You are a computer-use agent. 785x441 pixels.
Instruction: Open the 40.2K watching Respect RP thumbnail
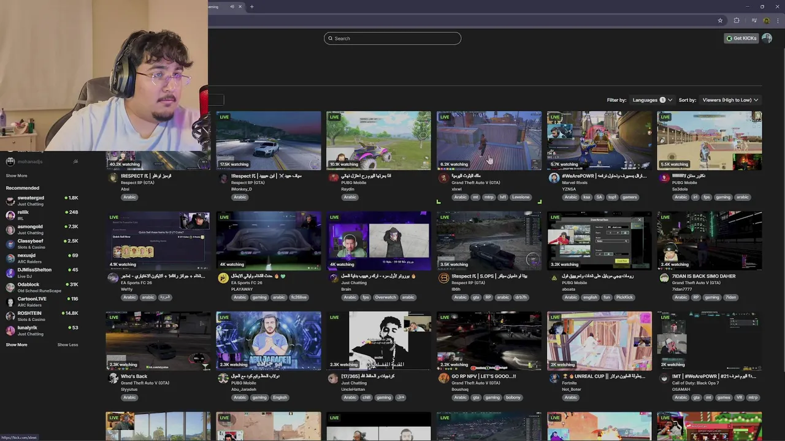coord(158,140)
